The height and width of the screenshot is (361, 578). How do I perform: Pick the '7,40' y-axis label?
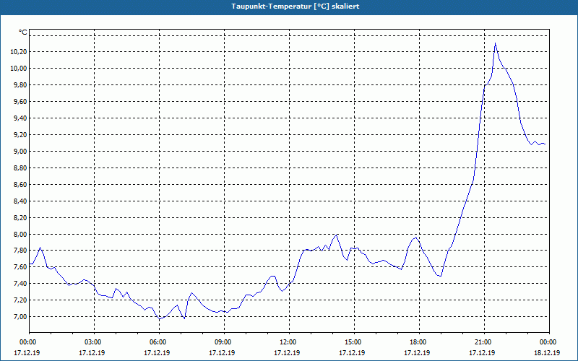coord(20,283)
